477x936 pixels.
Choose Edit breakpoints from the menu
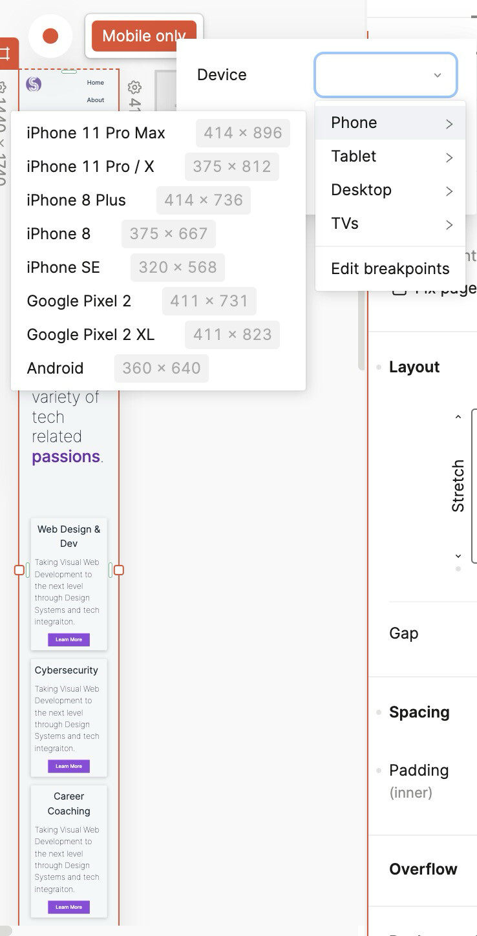pos(390,269)
